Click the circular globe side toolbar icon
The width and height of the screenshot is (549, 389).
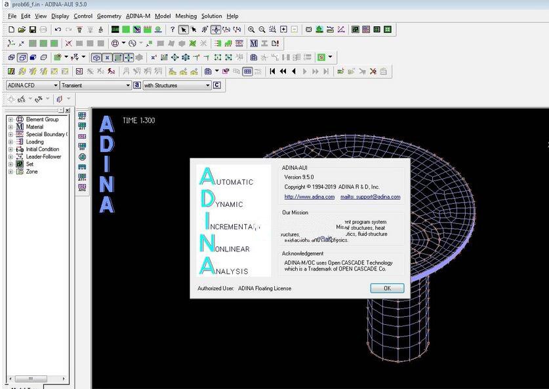click(x=82, y=157)
